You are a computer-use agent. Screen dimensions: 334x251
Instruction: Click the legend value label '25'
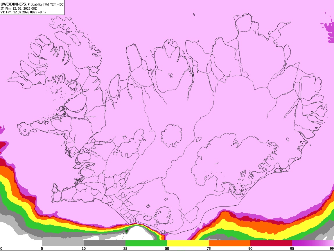(125, 248)
